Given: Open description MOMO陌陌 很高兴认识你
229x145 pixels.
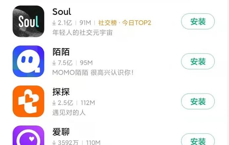Looking at the screenshot, I should click(93, 72).
